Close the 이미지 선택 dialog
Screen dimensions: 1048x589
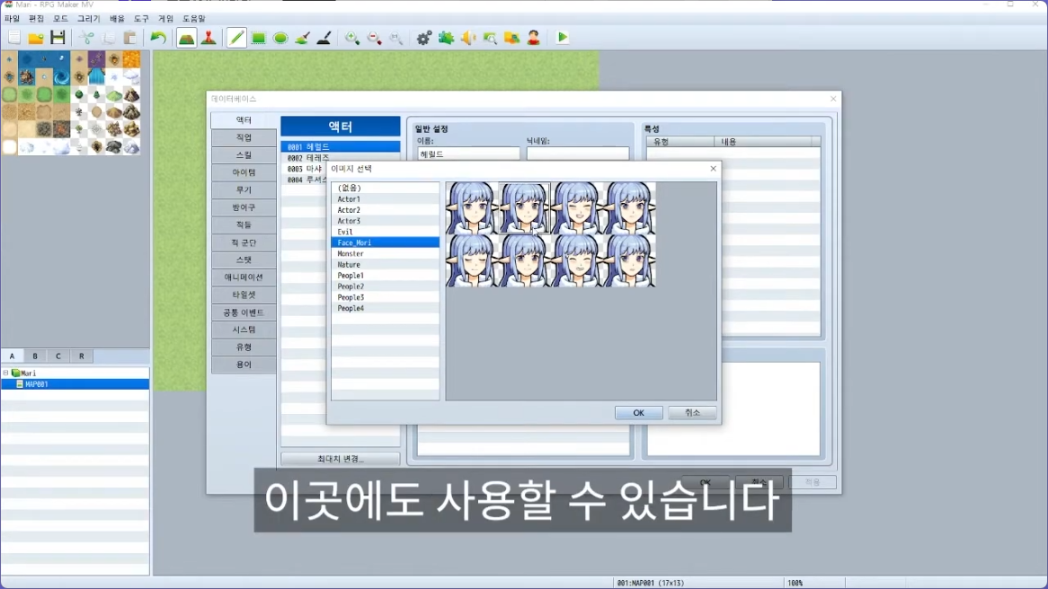tap(713, 168)
